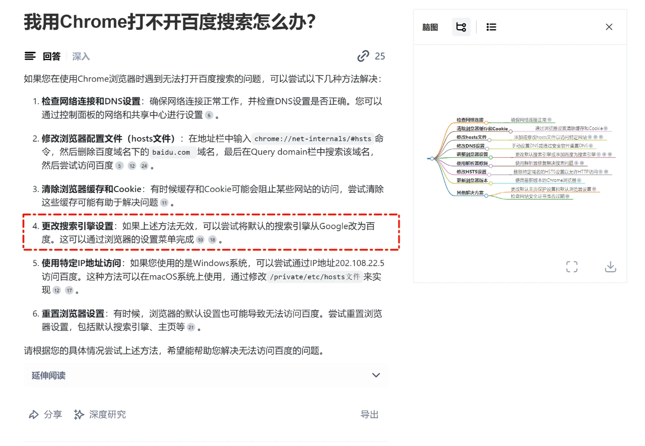Collapse the mind map root node
Image resolution: width=645 pixels, height=446 pixels.
[x=432, y=158]
